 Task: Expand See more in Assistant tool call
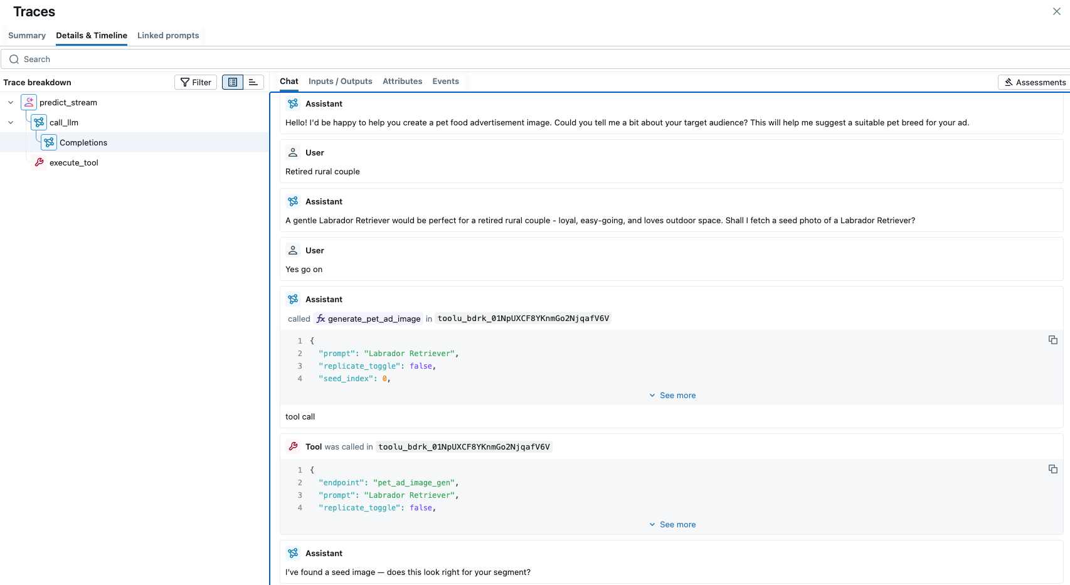click(672, 396)
